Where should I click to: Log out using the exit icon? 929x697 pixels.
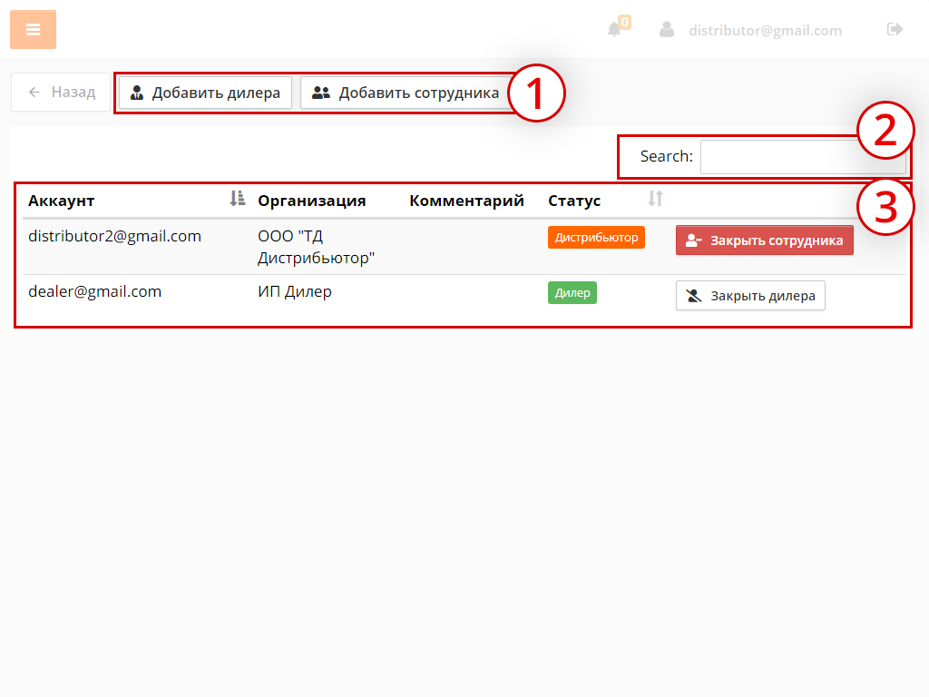[895, 30]
